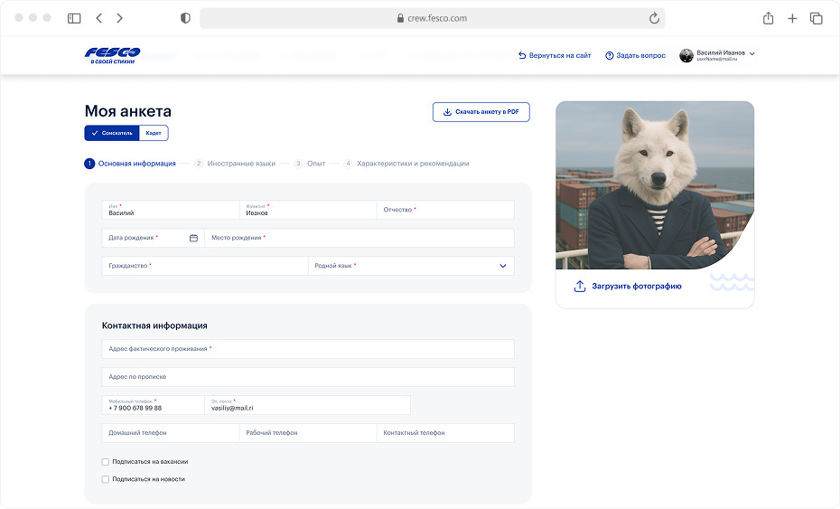Viewport: 840px width, 509px height.
Task: Click the Вернуться на сайт link
Action: point(555,55)
